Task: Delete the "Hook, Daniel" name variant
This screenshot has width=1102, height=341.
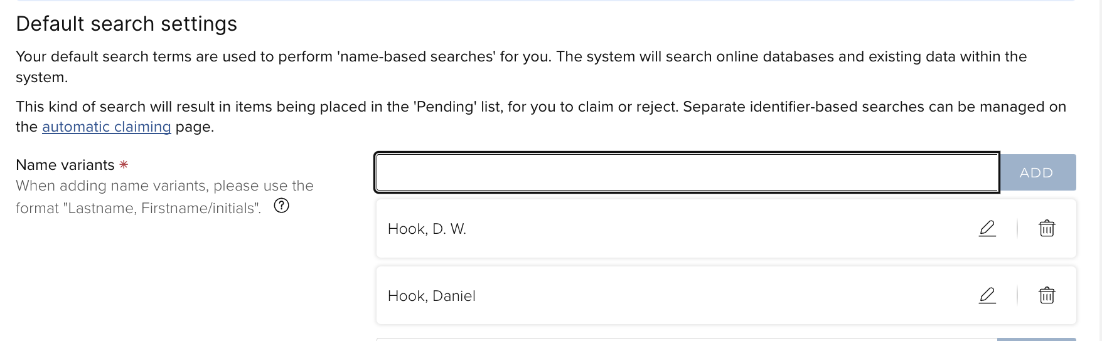Action: pyautogui.click(x=1047, y=295)
